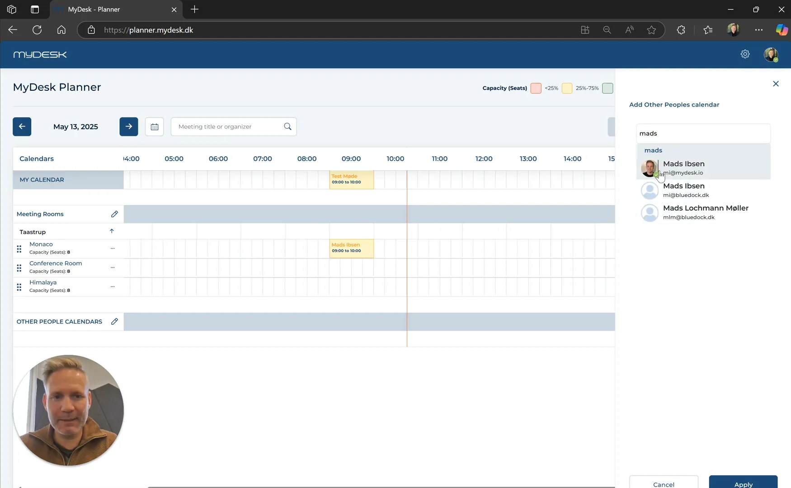Open Himalaya room options ellipsis
The width and height of the screenshot is (791, 488).
tap(113, 286)
